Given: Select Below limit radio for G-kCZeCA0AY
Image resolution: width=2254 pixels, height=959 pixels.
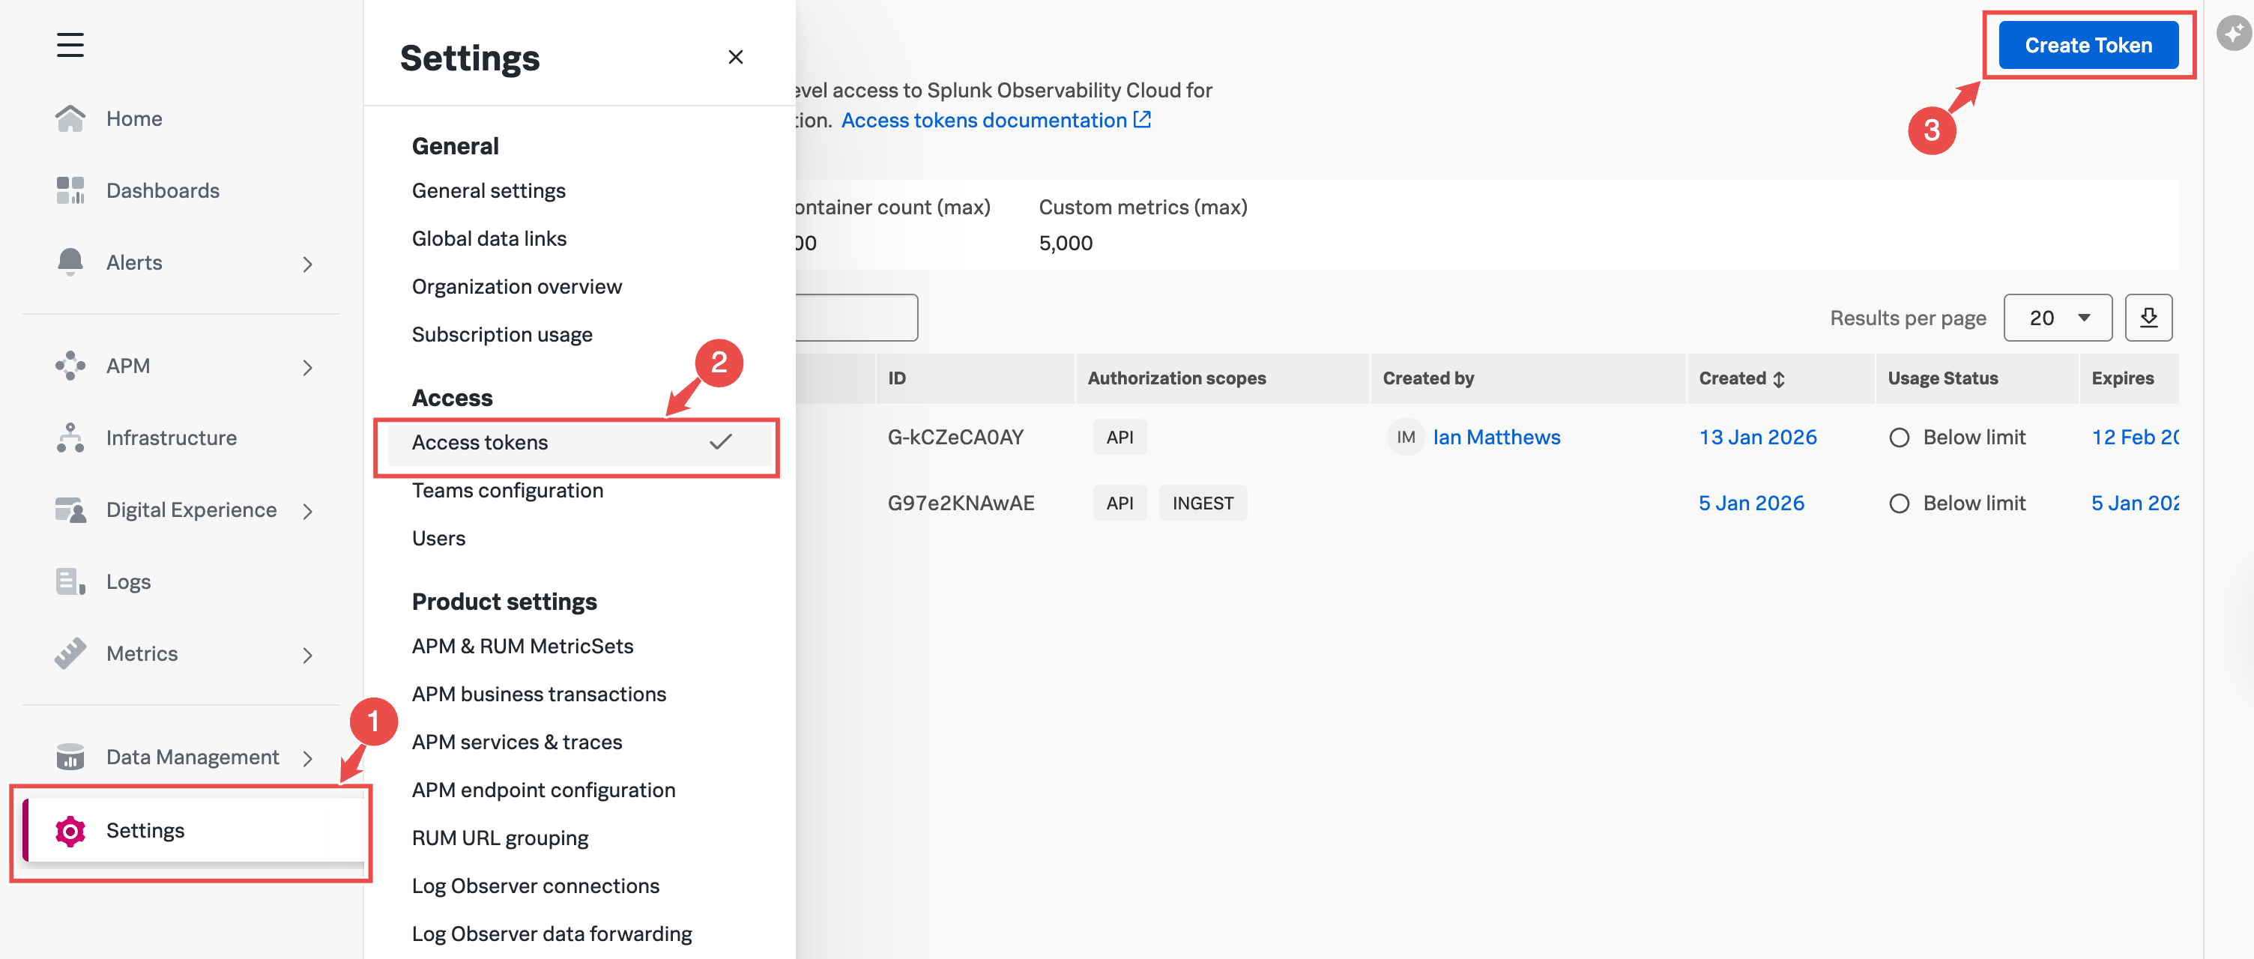Looking at the screenshot, I should point(1899,438).
